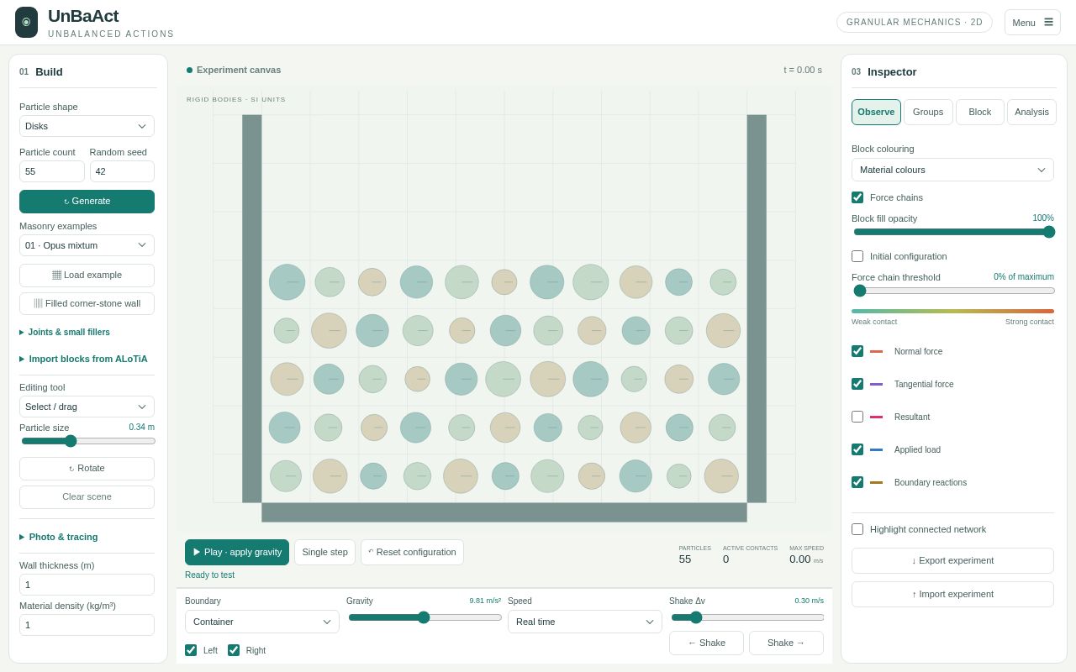The height and width of the screenshot is (672, 1076).
Task: Expand the Photo & tracing section
Action: (59, 537)
